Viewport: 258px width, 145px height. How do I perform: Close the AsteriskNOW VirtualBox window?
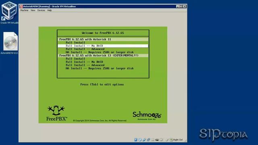click(185, 6)
